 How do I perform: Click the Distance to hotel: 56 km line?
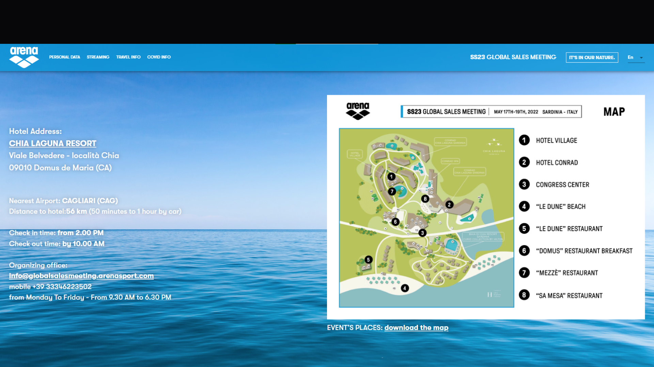[95, 211]
